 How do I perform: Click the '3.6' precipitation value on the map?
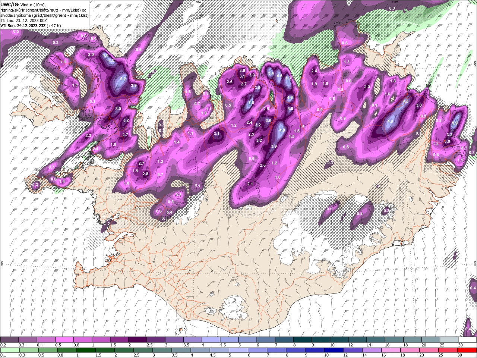pos(268,120)
